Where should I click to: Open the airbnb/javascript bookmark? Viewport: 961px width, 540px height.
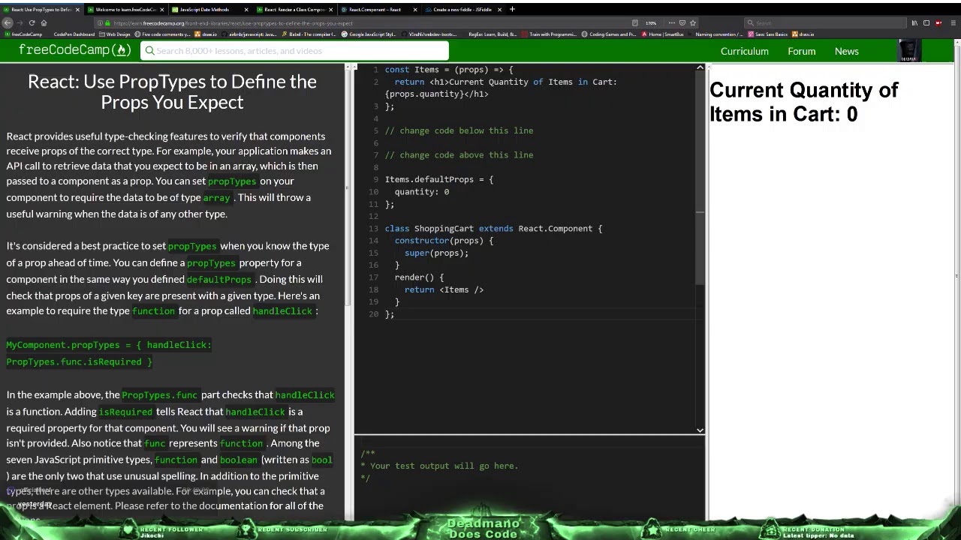pyautogui.click(x=249, y=34)
